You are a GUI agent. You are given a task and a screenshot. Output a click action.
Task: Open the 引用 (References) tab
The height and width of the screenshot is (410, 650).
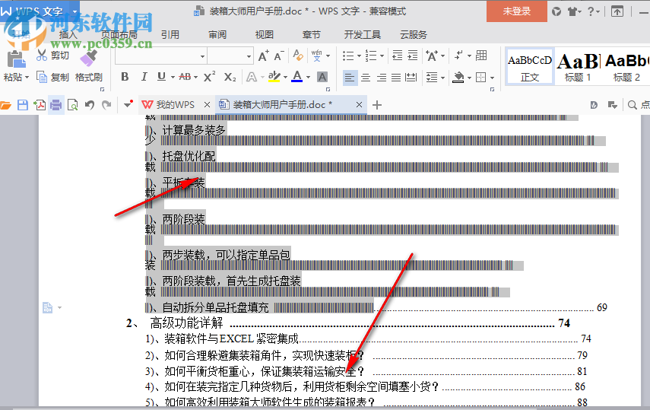pos(170,34)
